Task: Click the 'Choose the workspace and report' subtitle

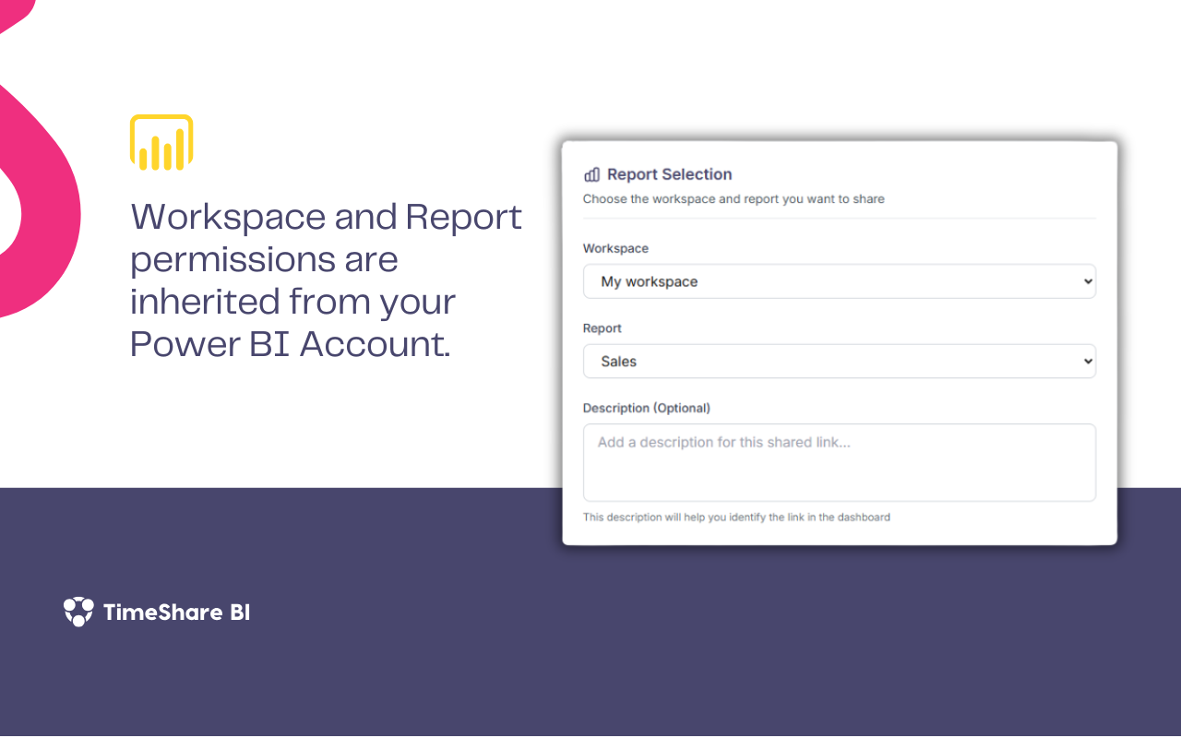Action: (x=734, y=198)
